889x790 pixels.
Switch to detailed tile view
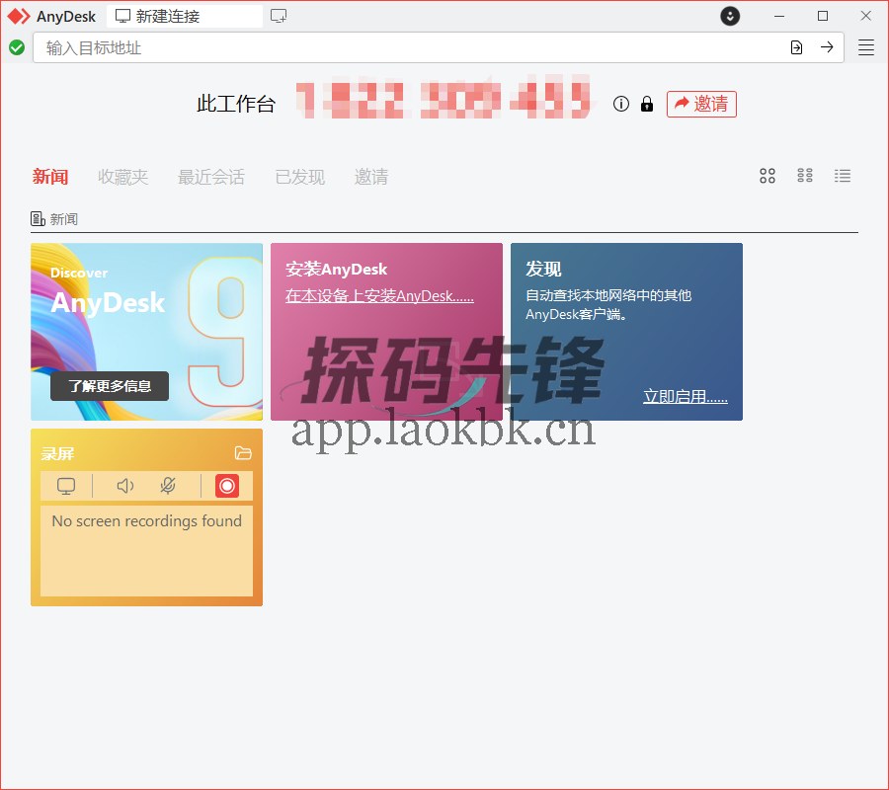[805, 176]
